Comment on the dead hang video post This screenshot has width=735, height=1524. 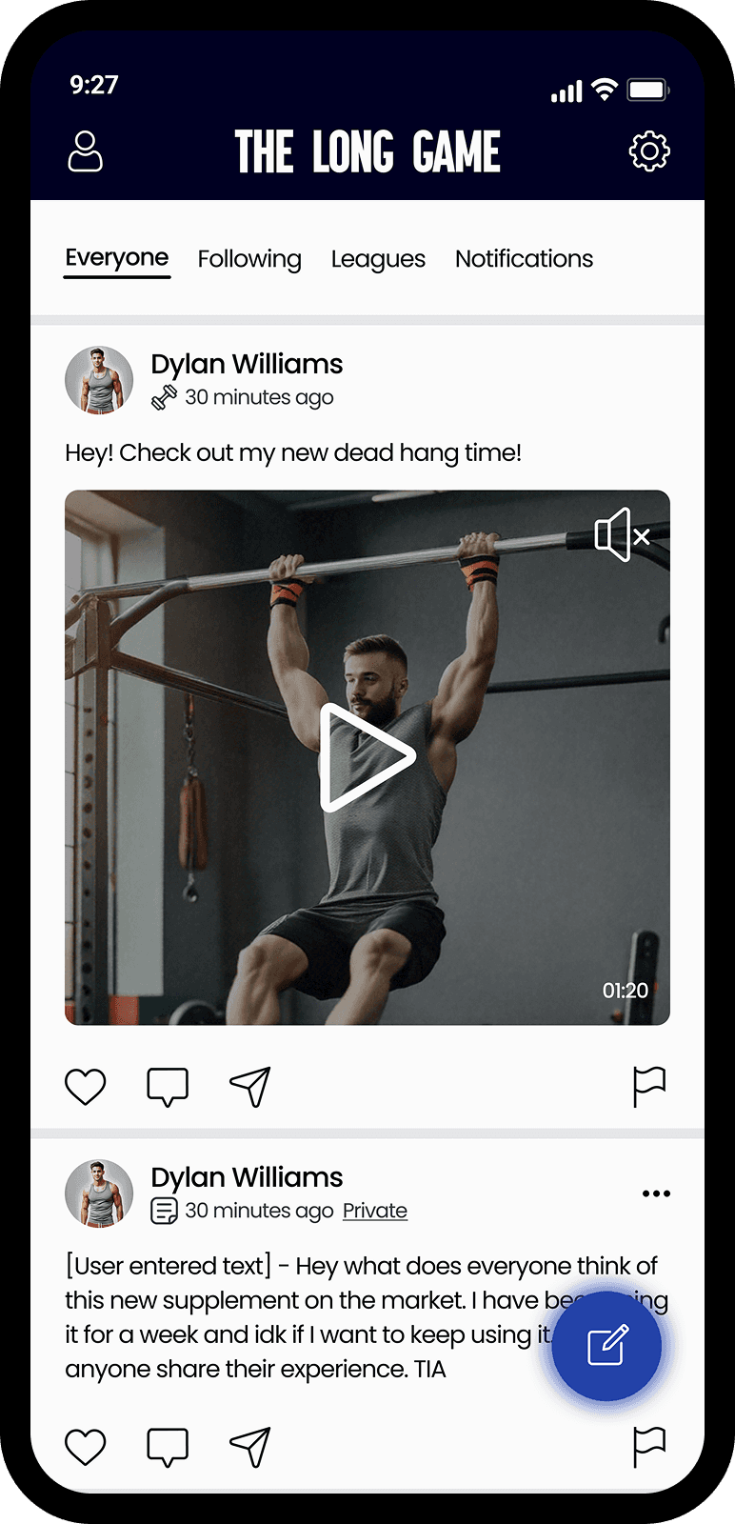click(x=168, y=1087)
